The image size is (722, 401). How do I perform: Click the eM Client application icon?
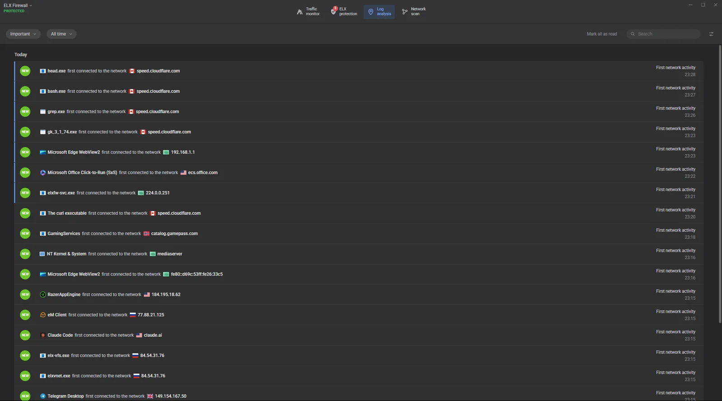[x=43, y=315]
